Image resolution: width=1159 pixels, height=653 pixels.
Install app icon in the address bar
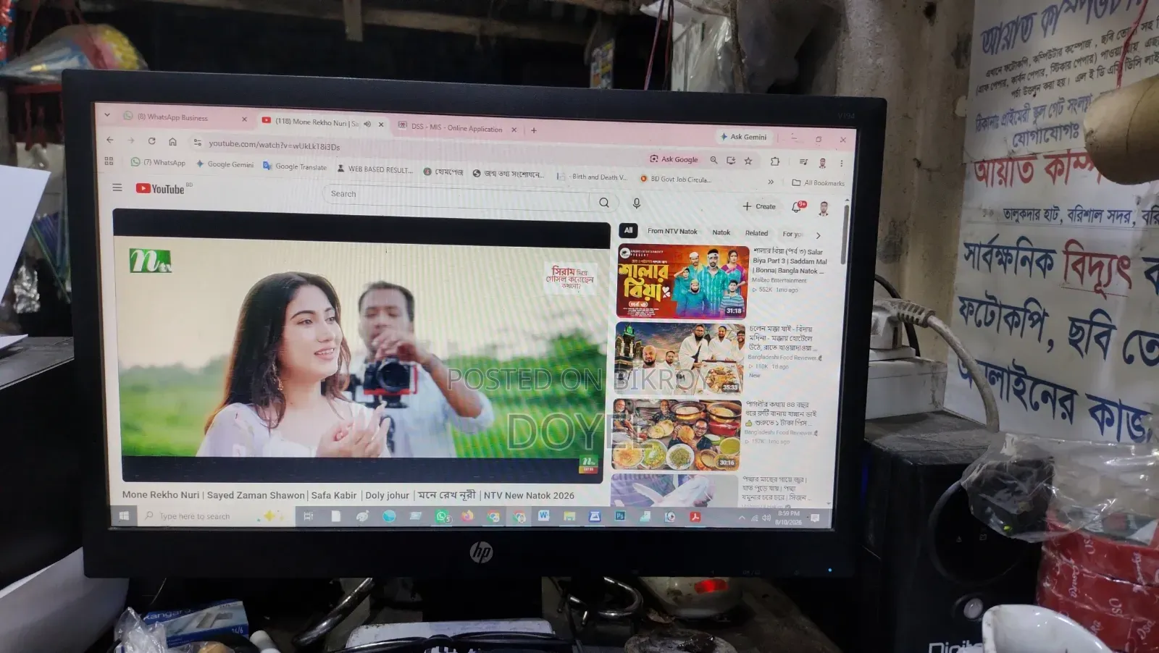tap(731, 160)
